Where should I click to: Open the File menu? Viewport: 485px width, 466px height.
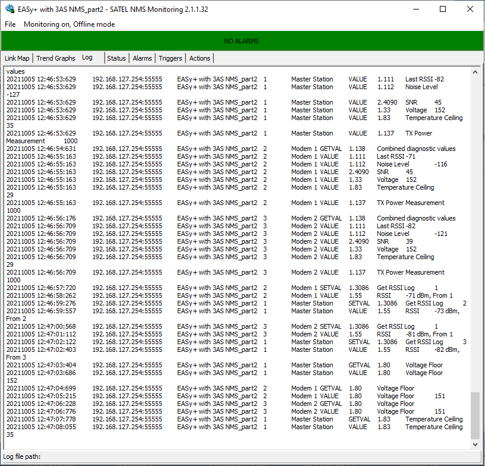click(10, 24)
